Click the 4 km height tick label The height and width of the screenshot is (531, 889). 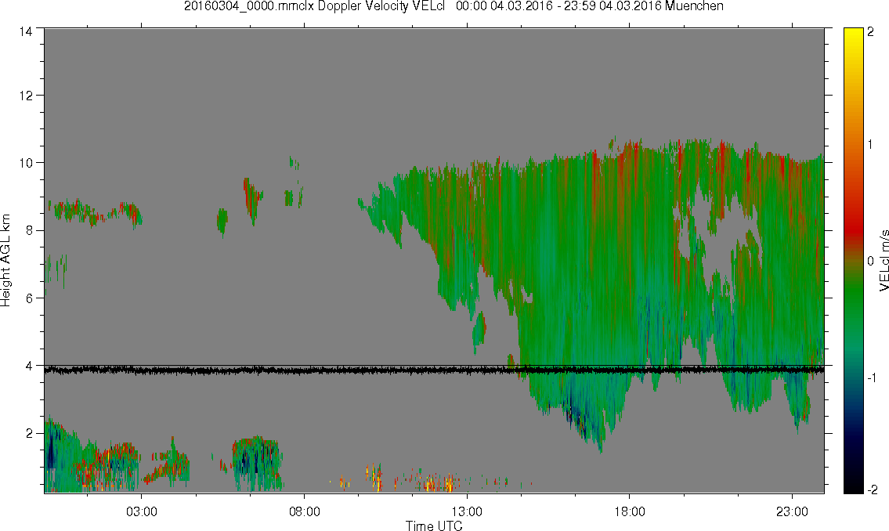(x=30, y=366)
